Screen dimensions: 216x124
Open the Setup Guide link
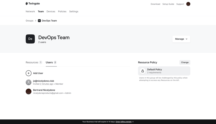coord(168,4)
